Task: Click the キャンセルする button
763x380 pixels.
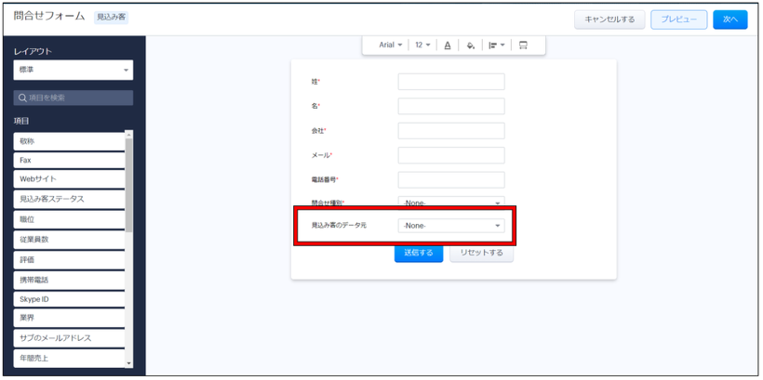Action: click(x=609, y=20)
